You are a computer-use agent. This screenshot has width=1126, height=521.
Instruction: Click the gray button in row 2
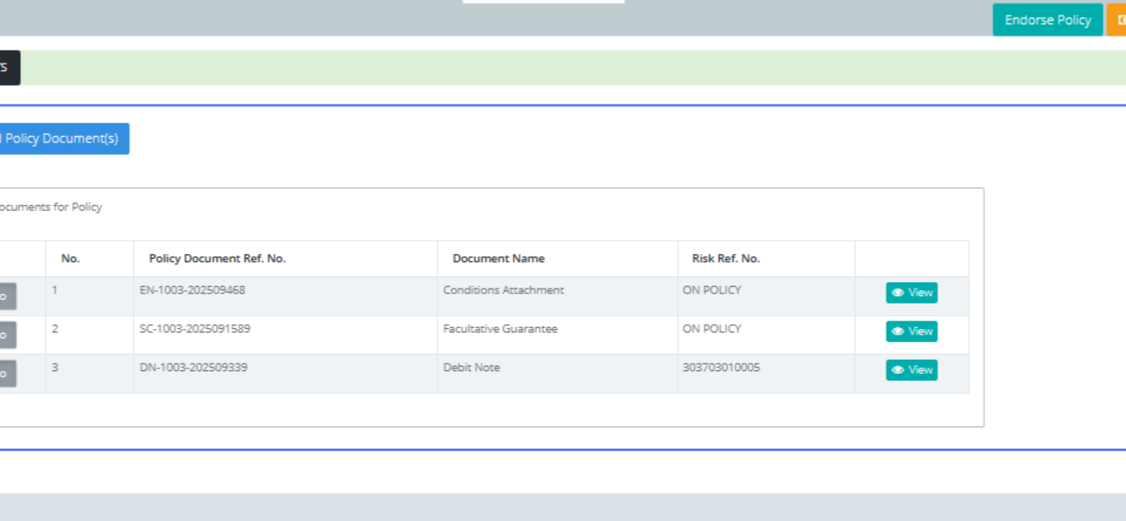(x=6, y=335)
